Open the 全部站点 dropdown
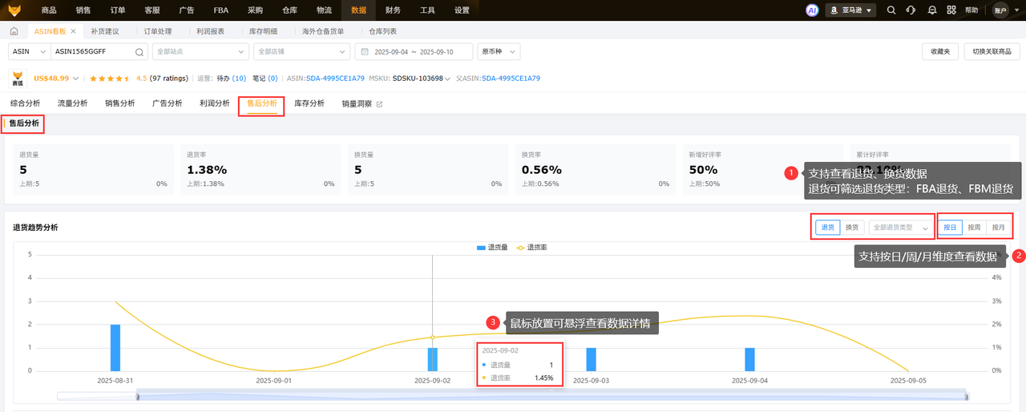 (200, 51)
